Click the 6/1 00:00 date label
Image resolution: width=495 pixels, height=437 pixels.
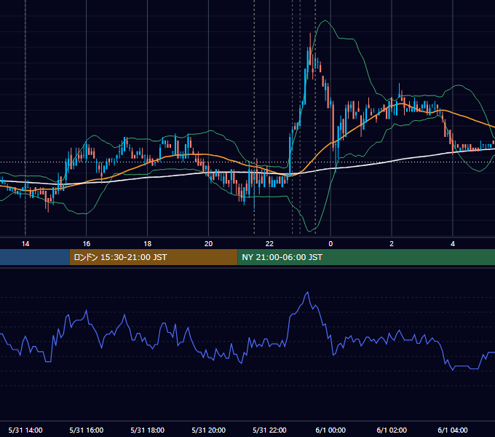[330, 430]
